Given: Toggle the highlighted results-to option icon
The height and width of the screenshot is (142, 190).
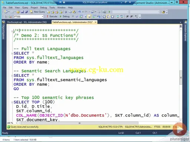Looking at the screenshot, I should pos(108,17).
